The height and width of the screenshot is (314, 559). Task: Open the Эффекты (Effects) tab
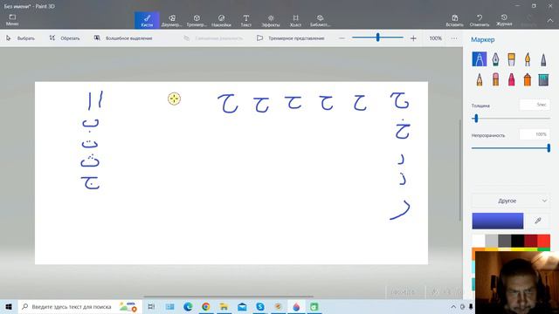pyautogui.click(x=271, y=20)
